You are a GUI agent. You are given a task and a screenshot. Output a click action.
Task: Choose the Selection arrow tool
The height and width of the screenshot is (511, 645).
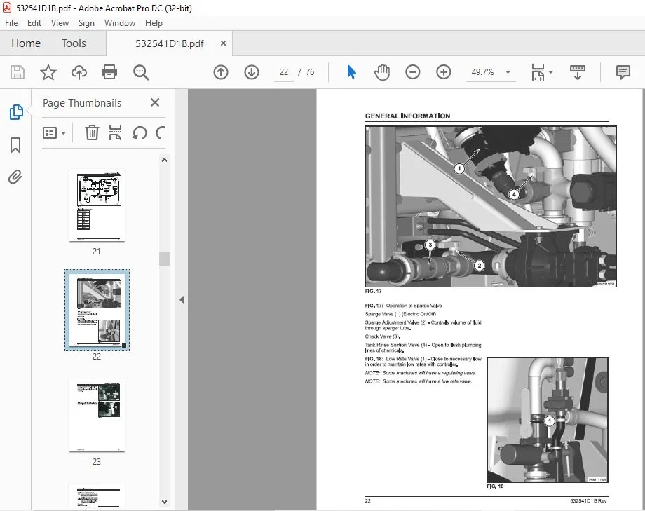[351, 72]
